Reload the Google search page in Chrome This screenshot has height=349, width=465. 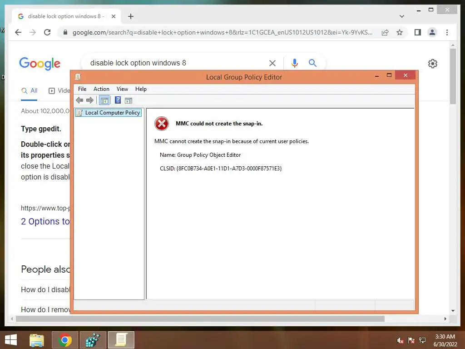click(x=47, y=32)
